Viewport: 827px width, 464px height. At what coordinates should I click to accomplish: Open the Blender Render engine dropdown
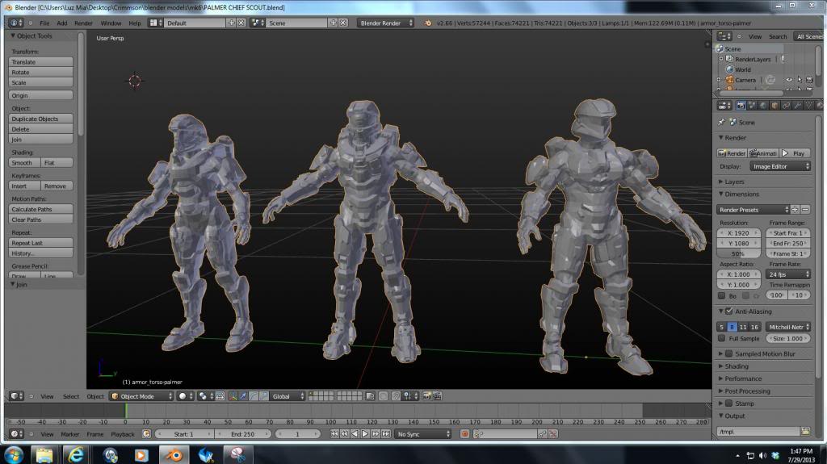[385, 23]
